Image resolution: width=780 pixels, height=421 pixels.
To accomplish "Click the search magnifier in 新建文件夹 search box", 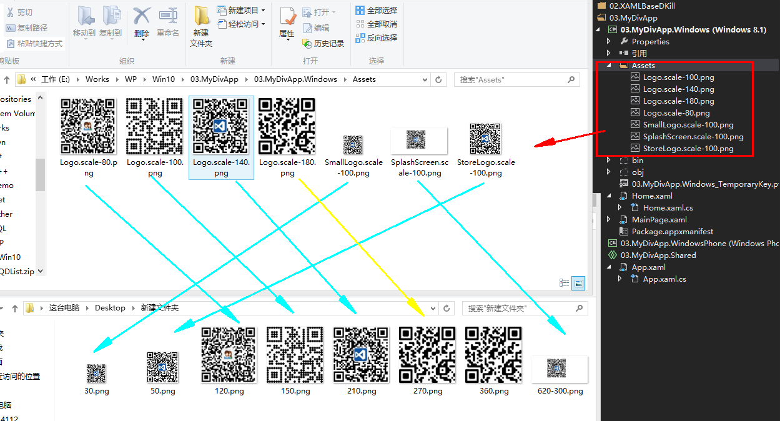I will (578, 308).
